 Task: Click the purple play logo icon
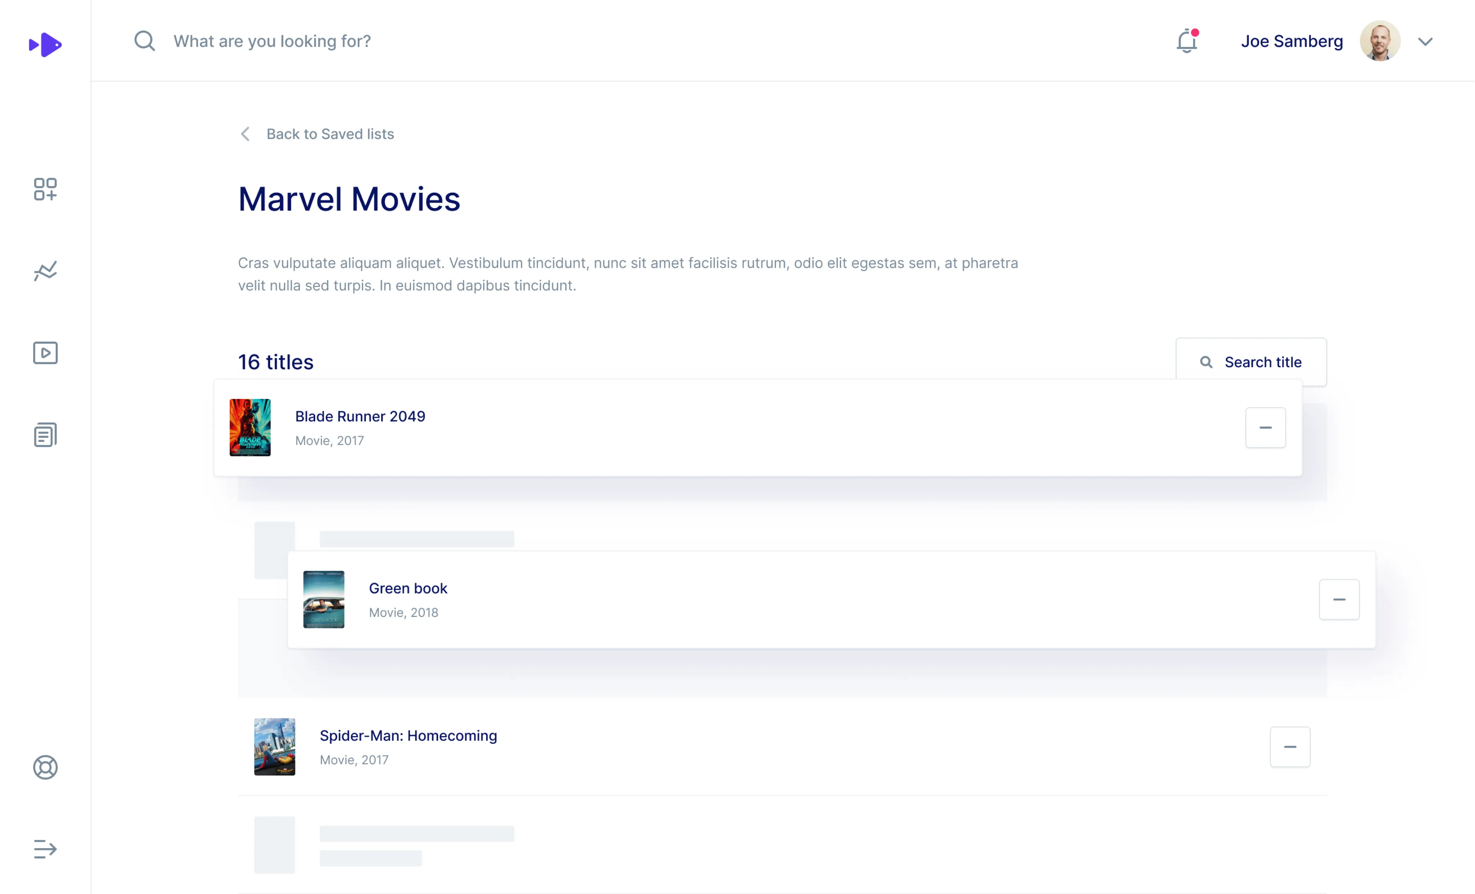45,44
